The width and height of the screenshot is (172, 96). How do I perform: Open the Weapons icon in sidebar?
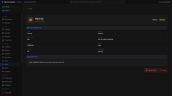pyautogui.click(x=3, y=37)
